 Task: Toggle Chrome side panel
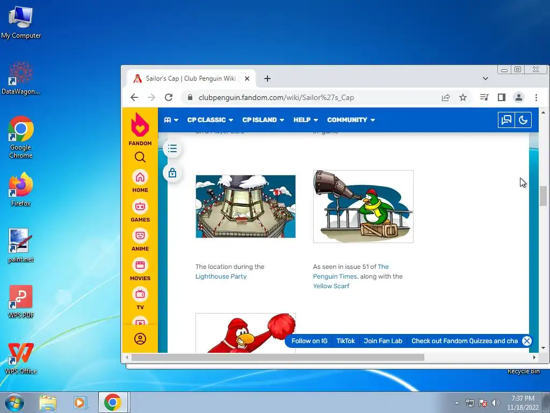pos(502,97)
